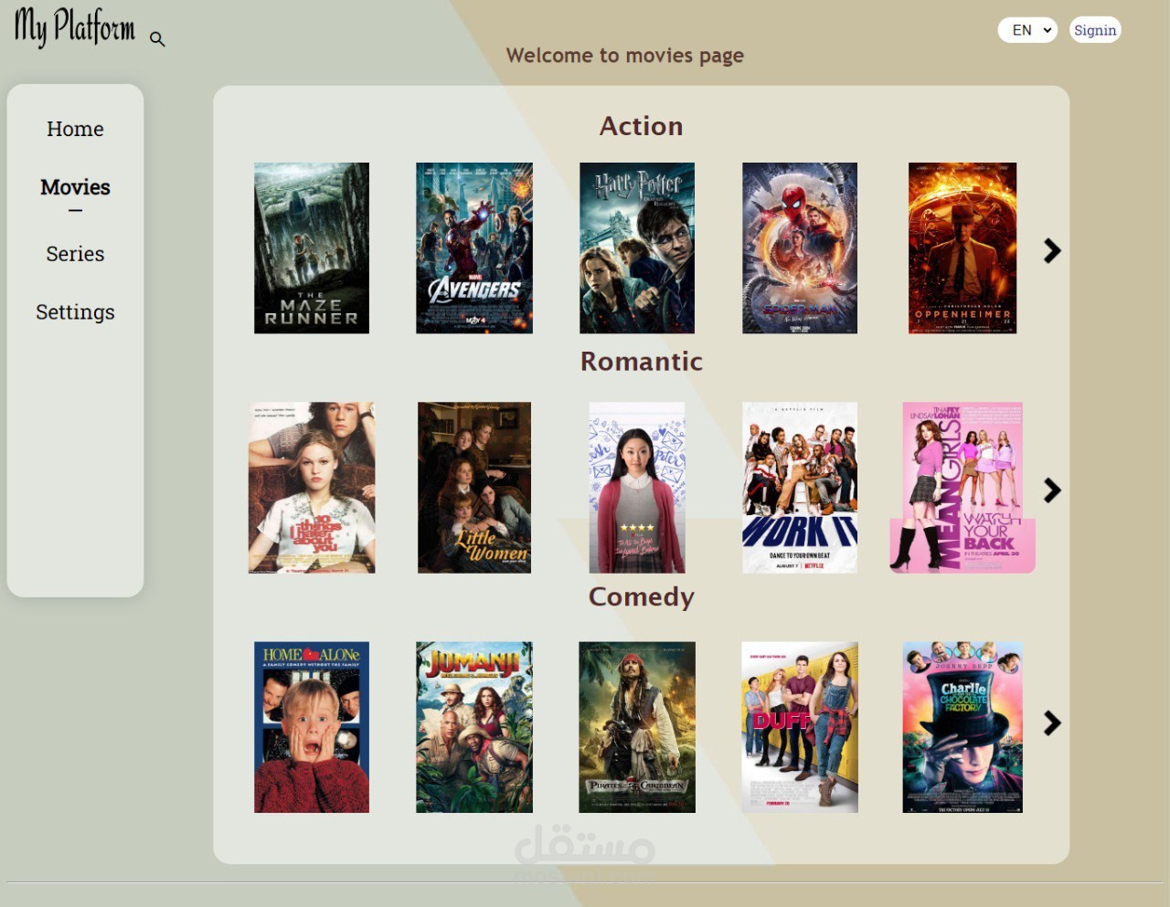Select the Home Alone poster

[312, 727]
